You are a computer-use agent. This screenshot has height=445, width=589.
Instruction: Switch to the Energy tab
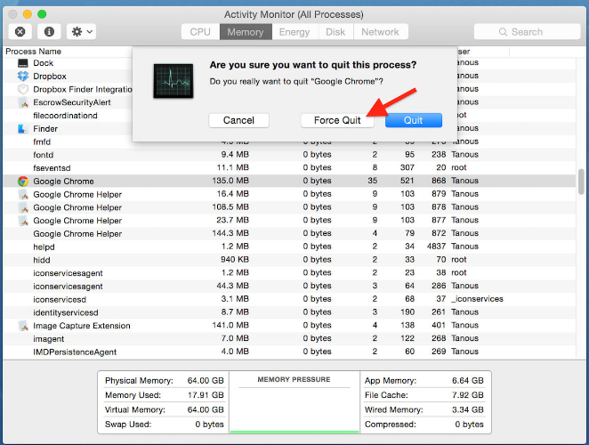click(x=294, y=32)
